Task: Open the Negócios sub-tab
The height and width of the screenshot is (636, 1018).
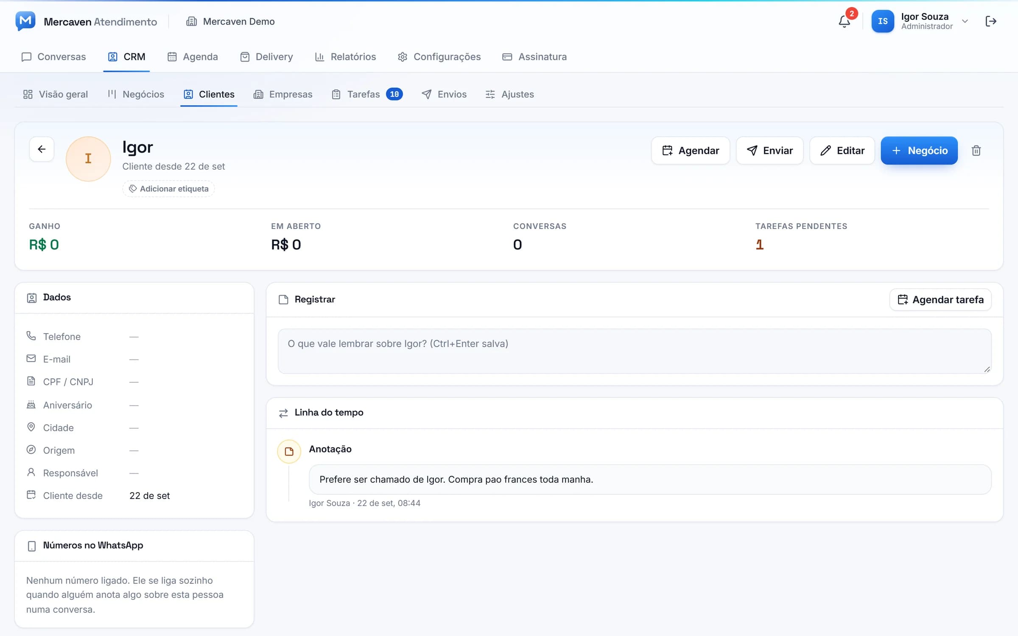Action: (x=136, y=94)
